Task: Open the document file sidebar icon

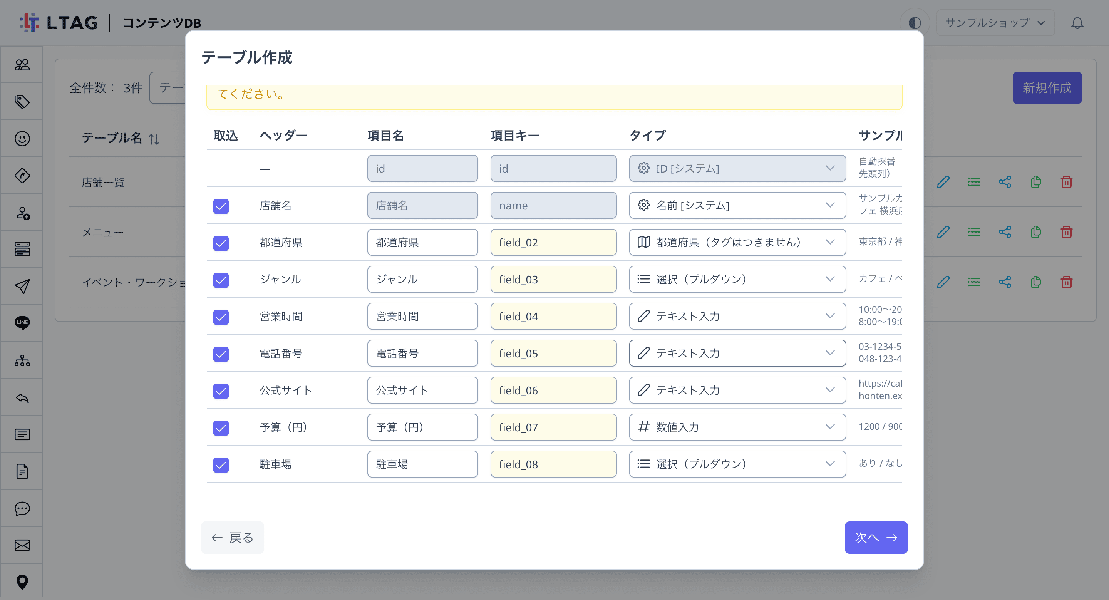Action: (22, 472)
